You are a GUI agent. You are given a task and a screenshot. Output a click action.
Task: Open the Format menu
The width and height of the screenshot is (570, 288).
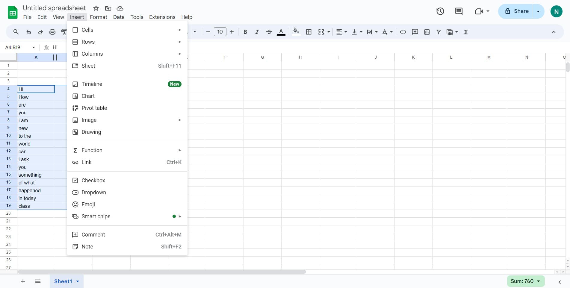click(98, 17)
